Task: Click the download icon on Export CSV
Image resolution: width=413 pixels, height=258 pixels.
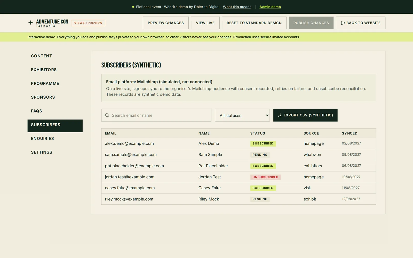Action: point(280,115)
